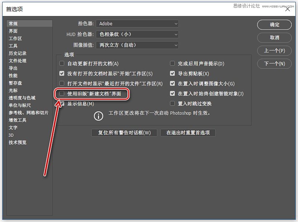Click 在退出时重置首选项
The height and width of the screenshot is (222, 298).
(188, 133)
